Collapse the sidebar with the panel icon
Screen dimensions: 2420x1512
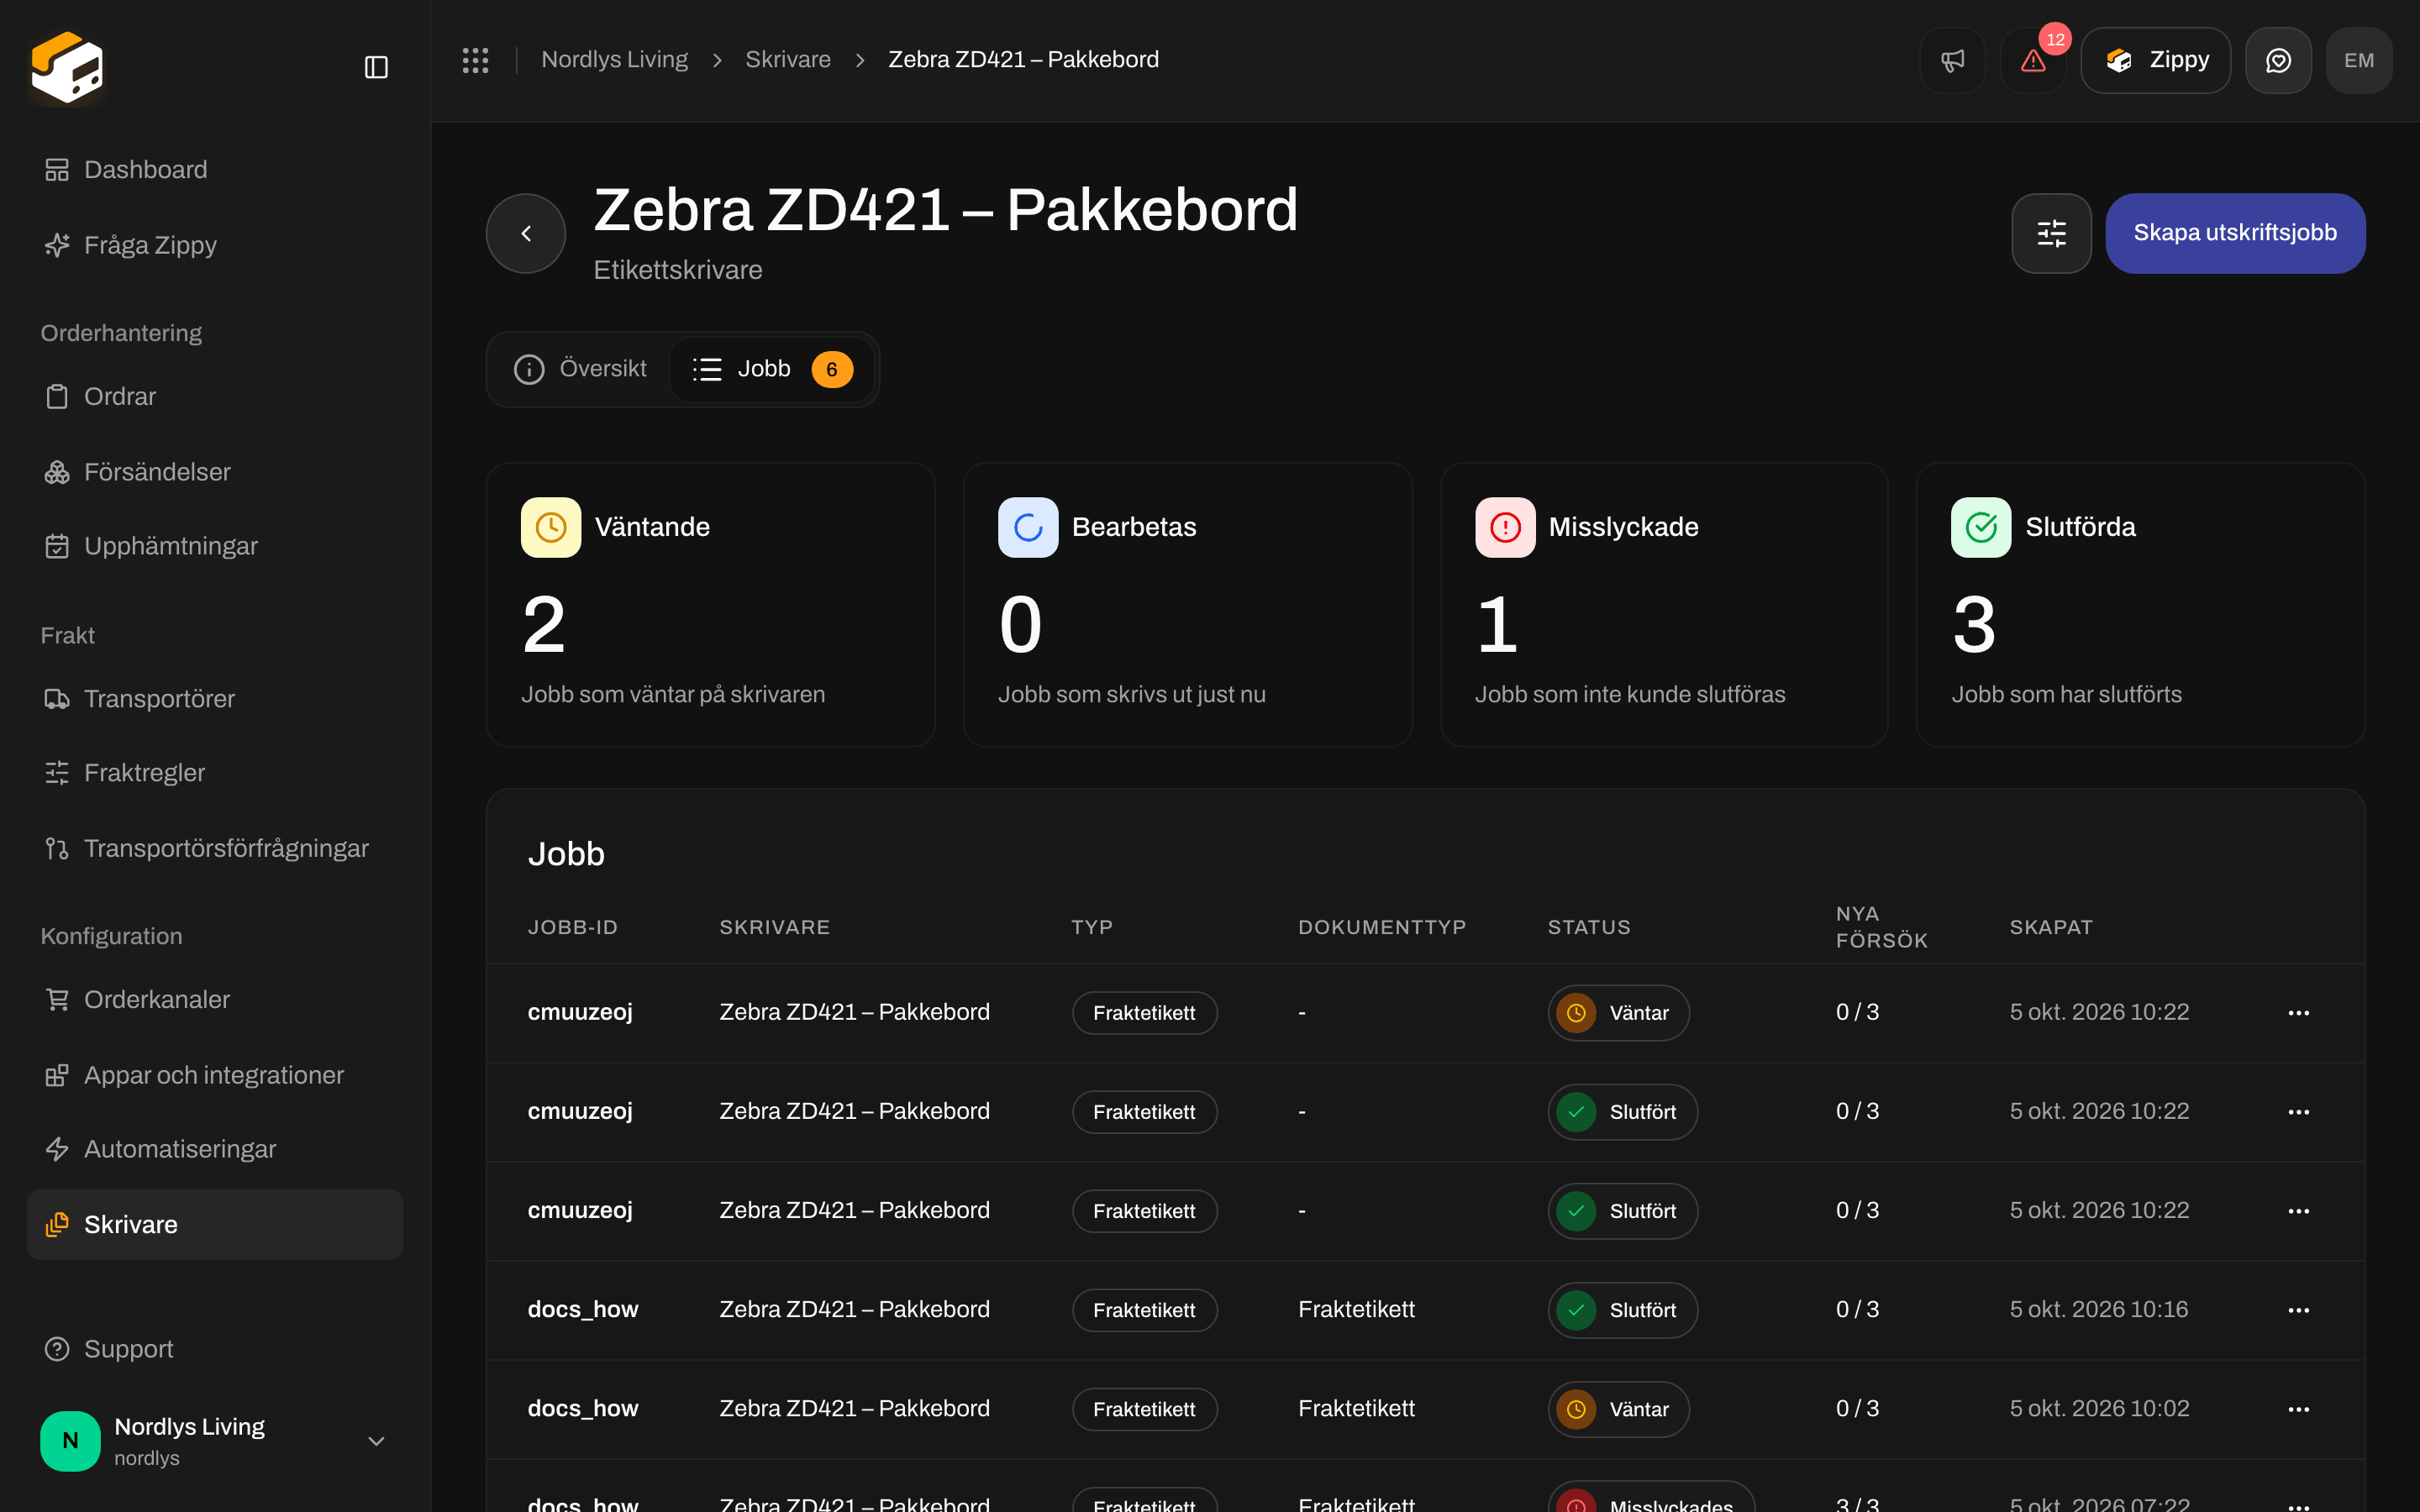[x=376, y=67]
